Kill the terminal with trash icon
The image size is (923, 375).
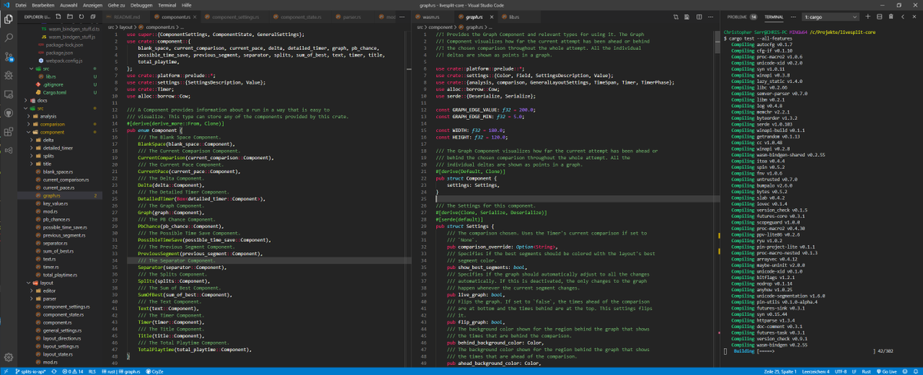(890, 16)
